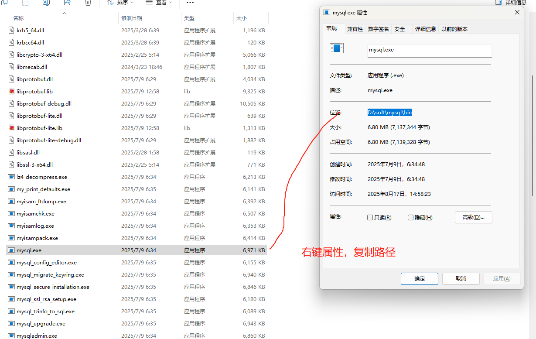The height and width of the screenshot is (339, 536).
Task: Click the Rename icon in Explorer toolbar
Action: [46, 3]
